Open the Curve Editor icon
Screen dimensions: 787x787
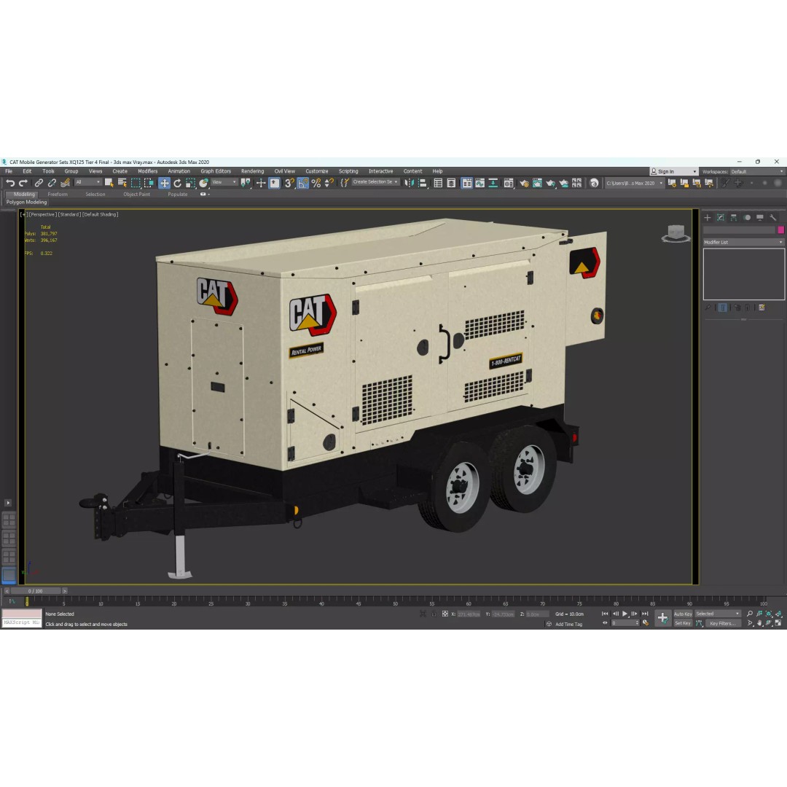click(x=479, y=183)
